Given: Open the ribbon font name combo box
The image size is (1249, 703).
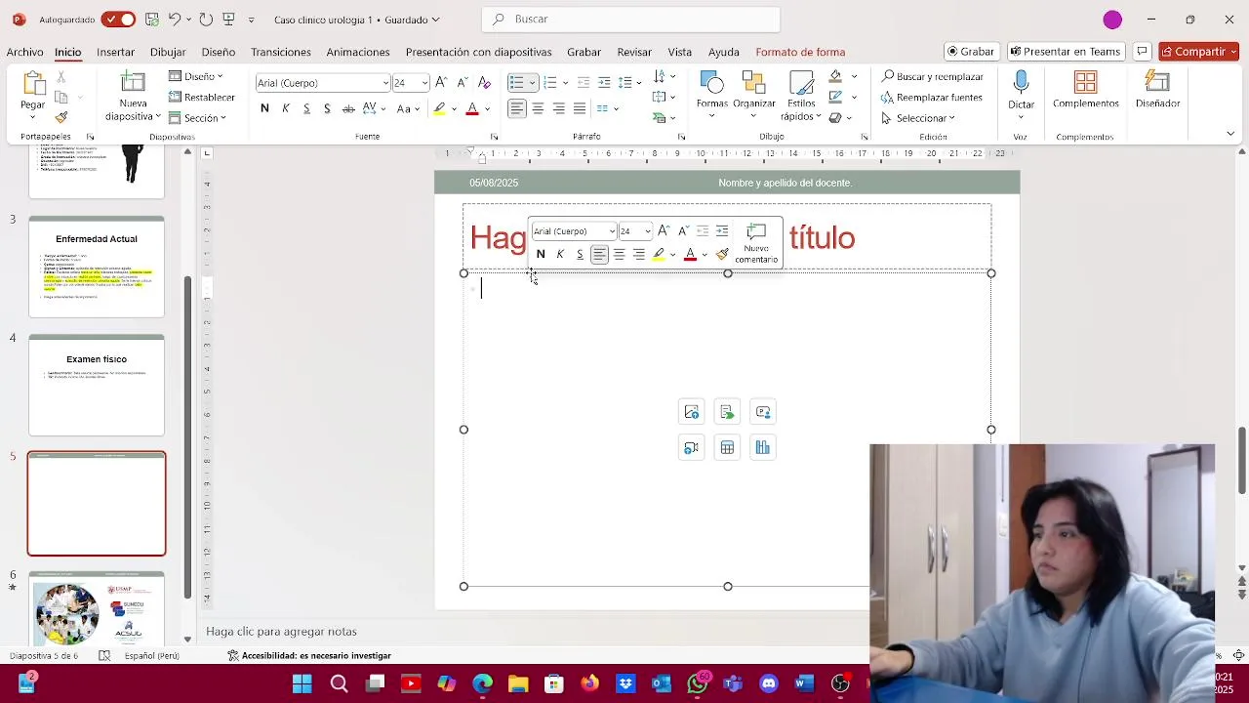Looking at the screenshot, I should pyautogui.click(x=322, y=83).
